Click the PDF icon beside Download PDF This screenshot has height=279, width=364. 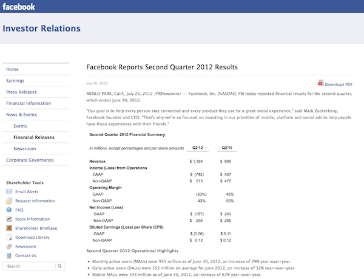[320, 84]
